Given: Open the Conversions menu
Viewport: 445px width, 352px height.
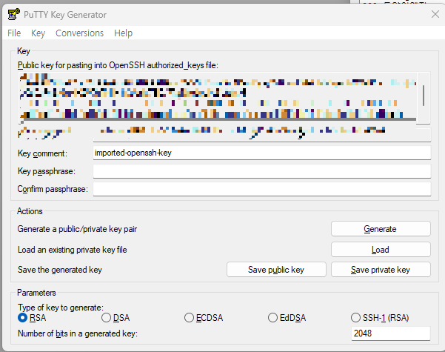Looking at the screenshot, I should (79, 33).
